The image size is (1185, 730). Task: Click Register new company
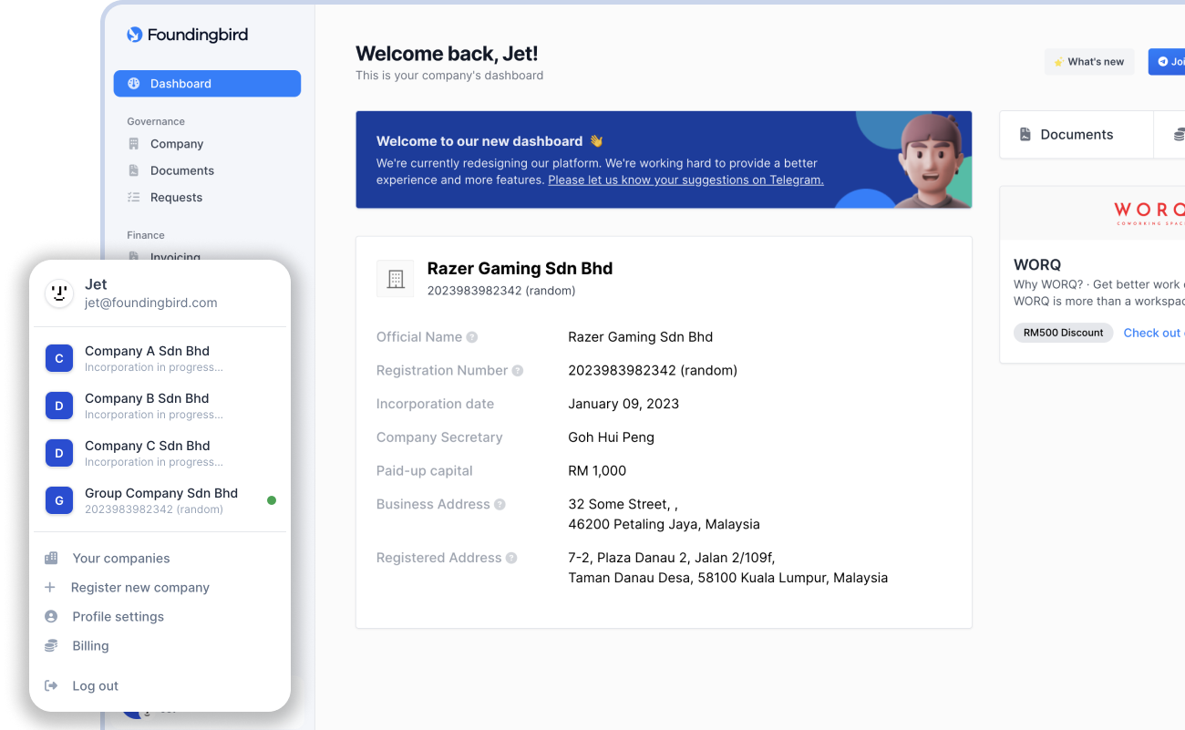click(x=139, y=588)
